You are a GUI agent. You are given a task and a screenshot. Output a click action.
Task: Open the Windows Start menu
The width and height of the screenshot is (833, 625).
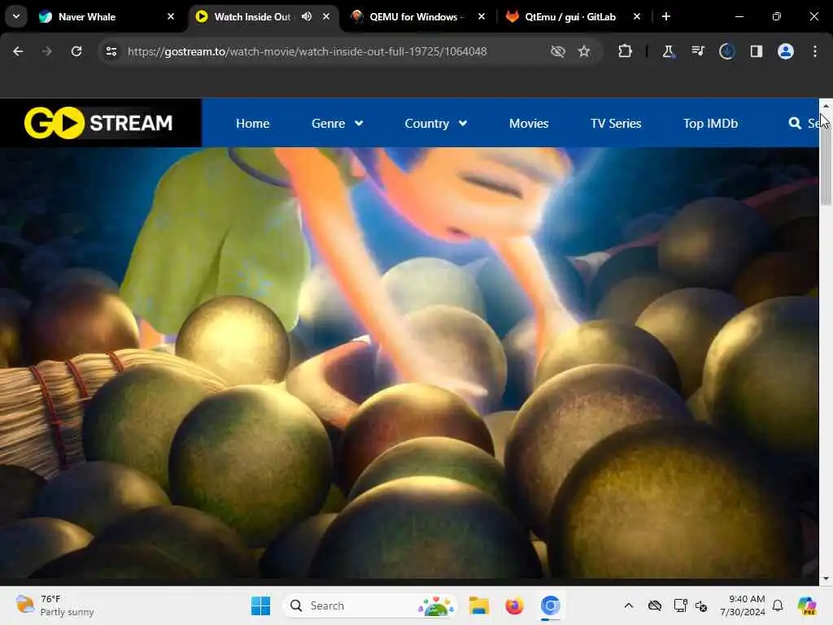[260, 605]
